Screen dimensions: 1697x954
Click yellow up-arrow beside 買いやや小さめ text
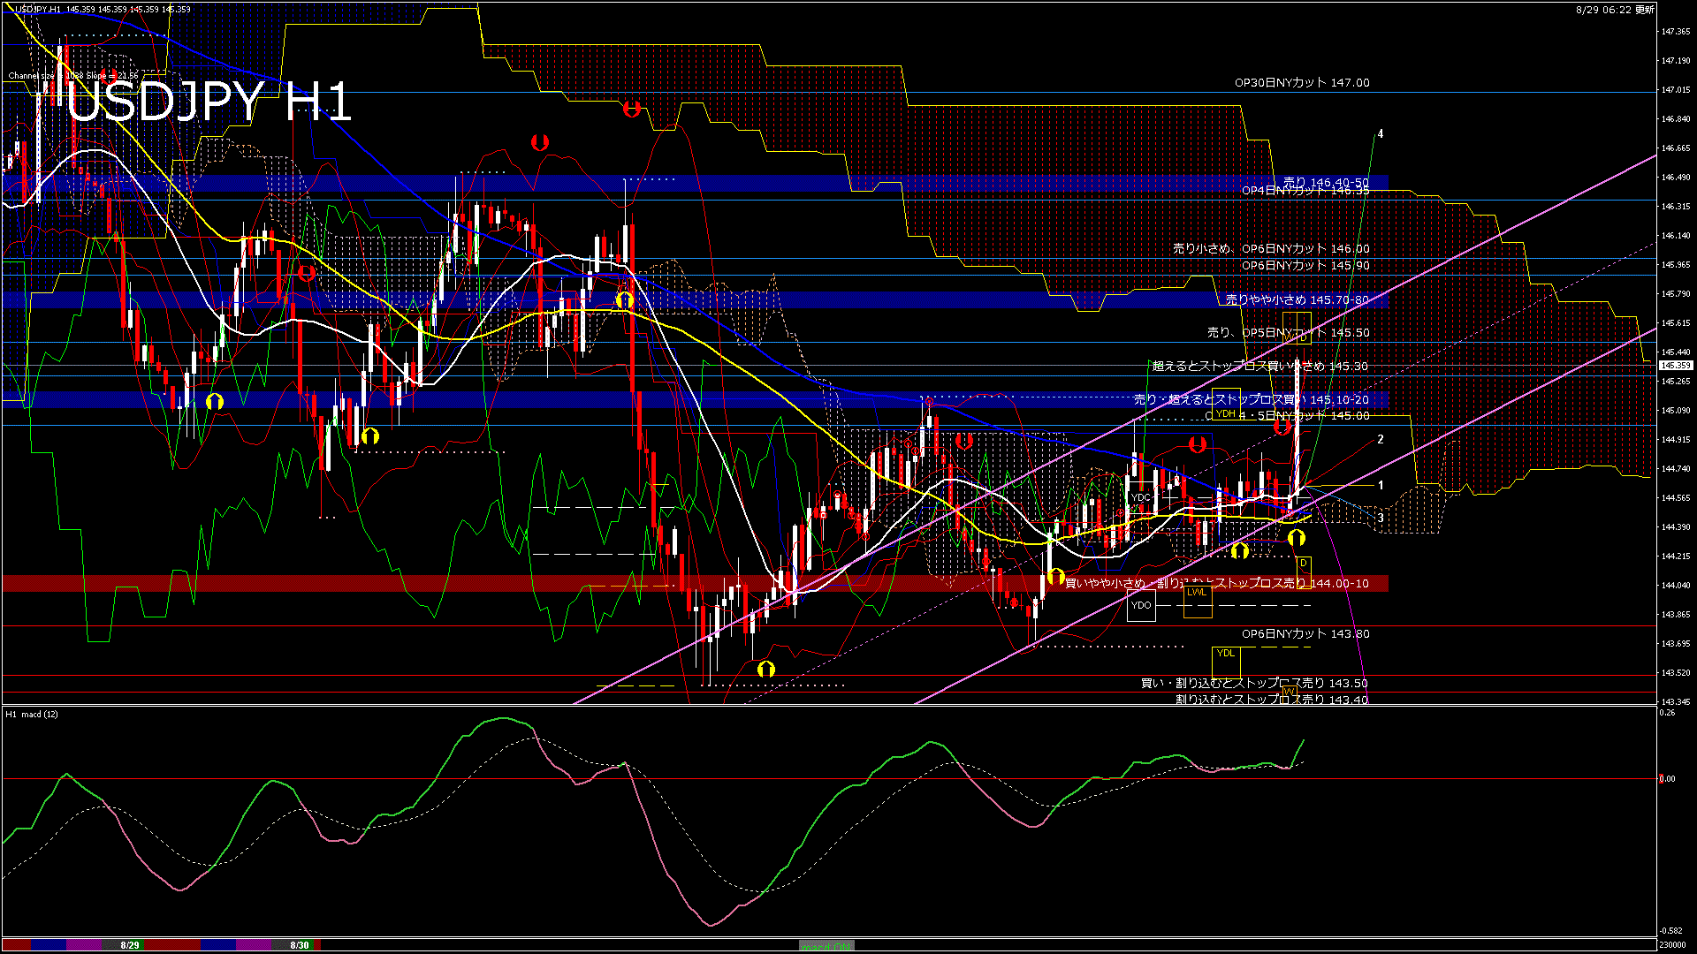[1055, 576]
